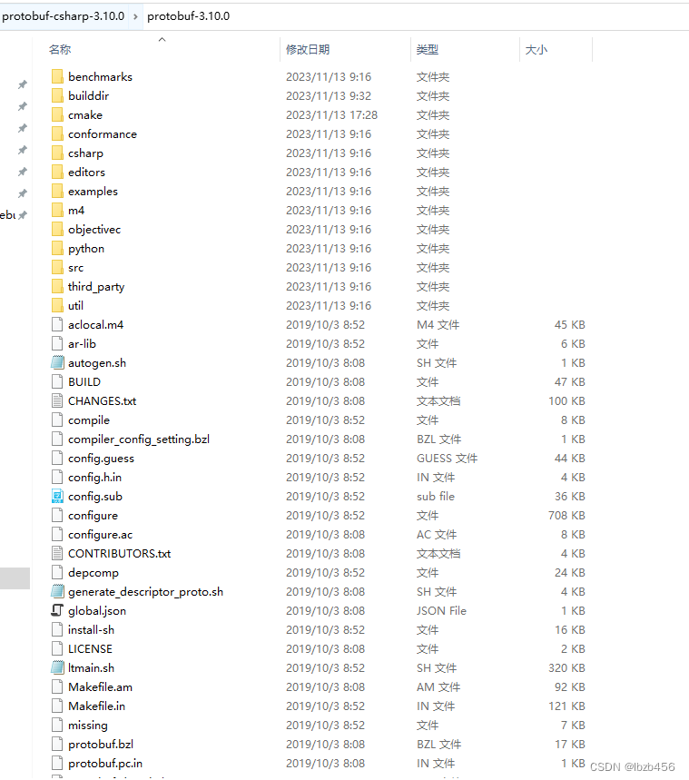Image resolution: width=689 pixels, height=780 pixels.
Task: Select the config.guess file name
Action: pos(101,459)
